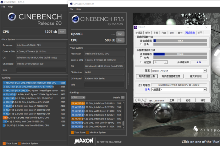
Task: Open the reference processor selection dropdown
Action: 205,90
